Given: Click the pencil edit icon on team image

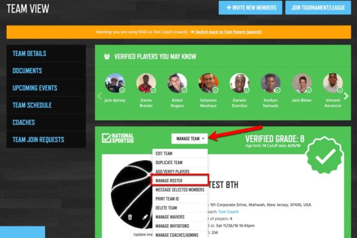Looking at the screenshot, I should click(x=145, y=217).
